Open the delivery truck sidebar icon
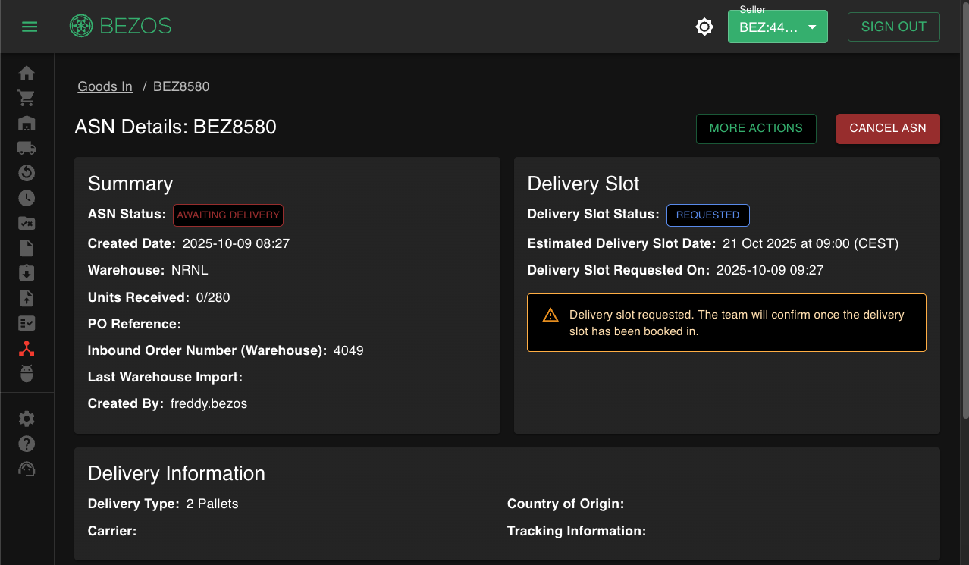 coord(27,148)
